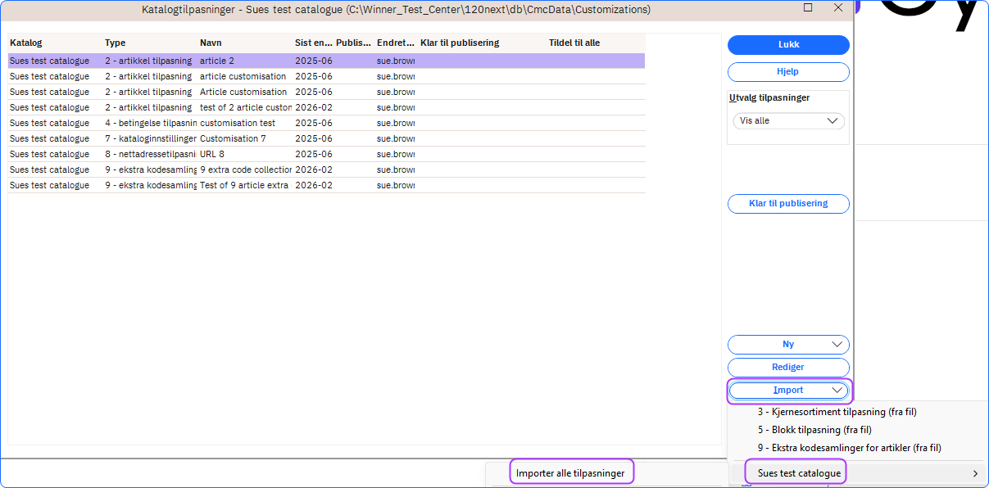
Task: Expand the Vis alle selection dropdown
Action: click(x=788, y=121)
